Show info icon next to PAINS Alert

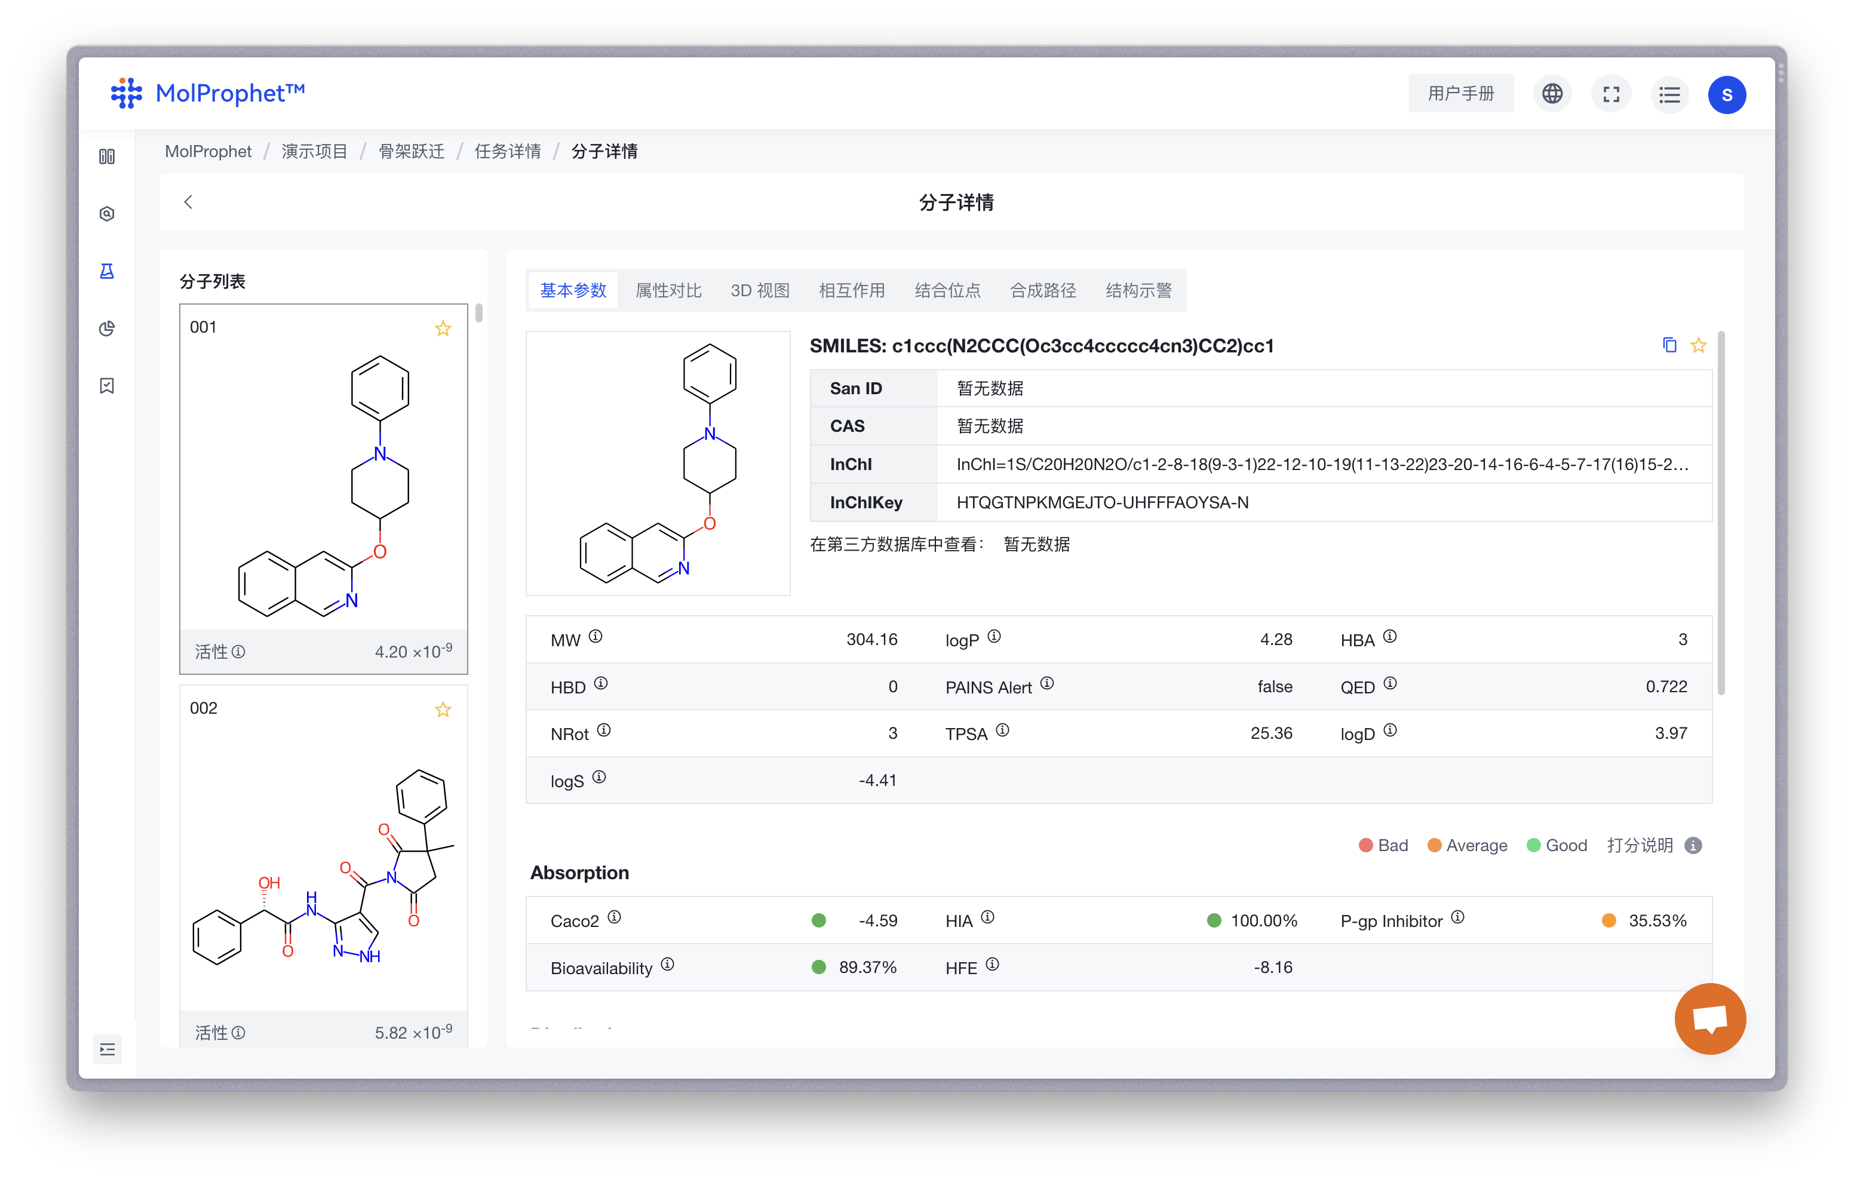tap(1046, 684)
